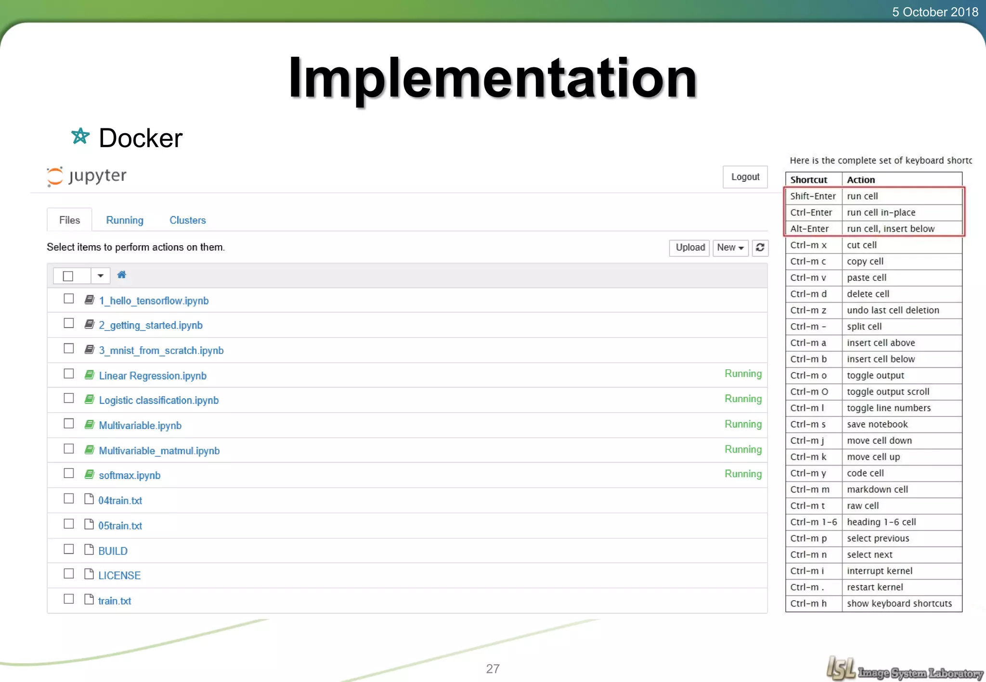Open the 05train.txt file
This screenshot has height=682, width=986.
(x=120, y=526)
